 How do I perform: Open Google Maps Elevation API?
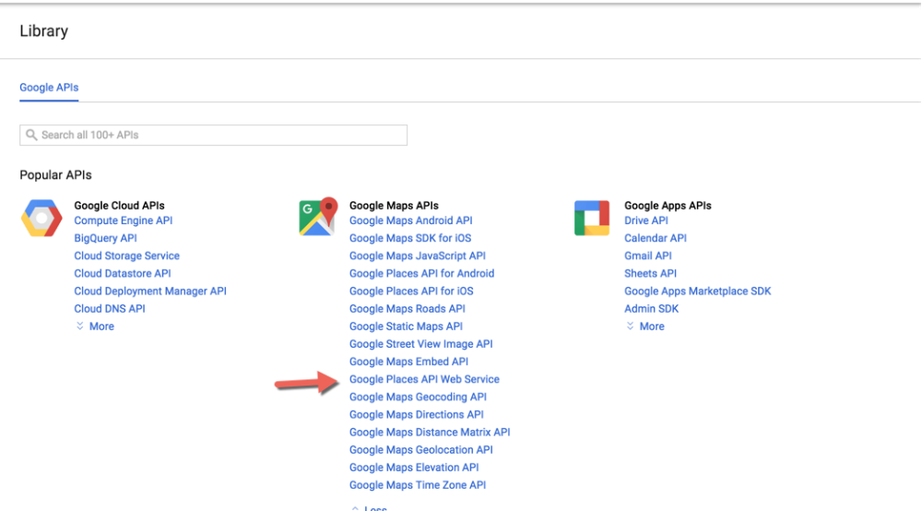[x=414, y=468]
